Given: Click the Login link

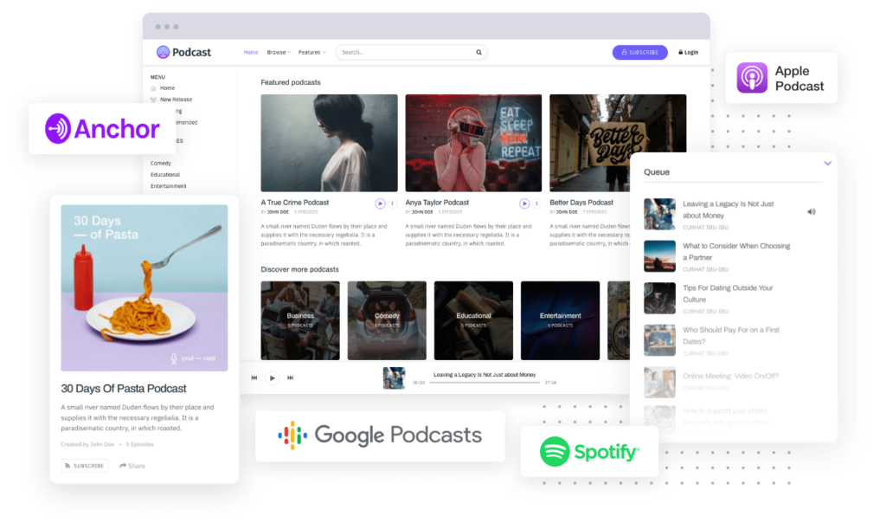Looking at the screenshot, I should coord(688,52).
